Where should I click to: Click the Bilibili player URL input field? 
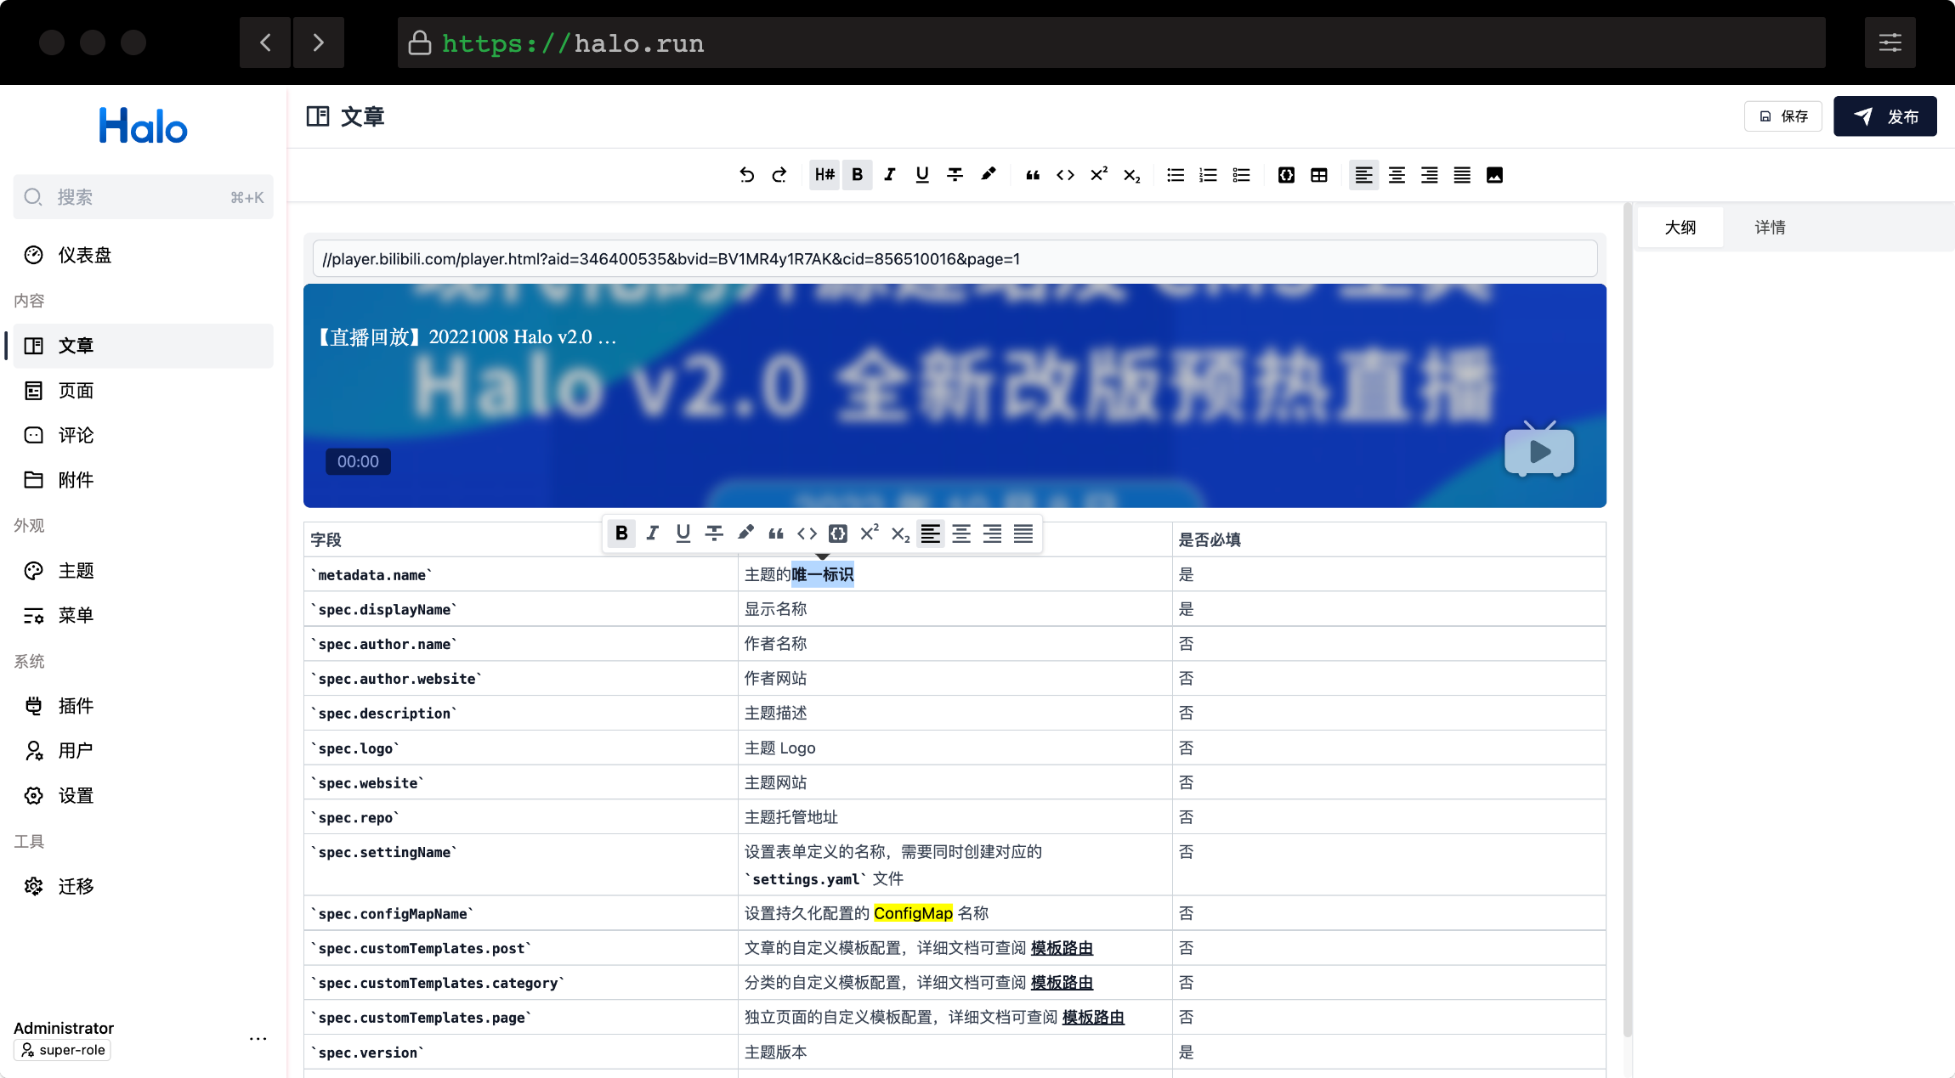click(954, 258)
